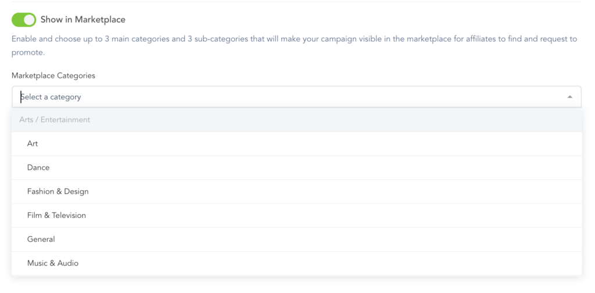Click the Arts / Entertainment group header
Image resolution: width=595 pixels, height=293 pixels.
[x=55, y=120]
